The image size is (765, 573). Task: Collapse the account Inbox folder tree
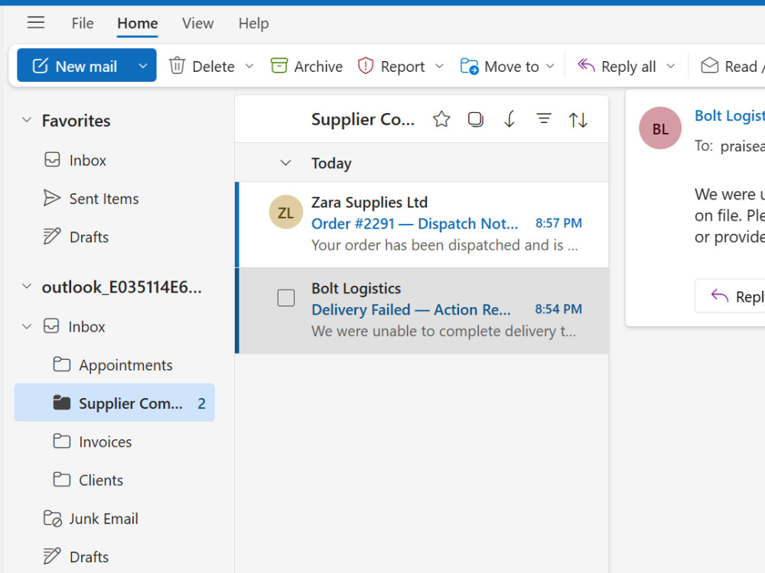(27, 326)
